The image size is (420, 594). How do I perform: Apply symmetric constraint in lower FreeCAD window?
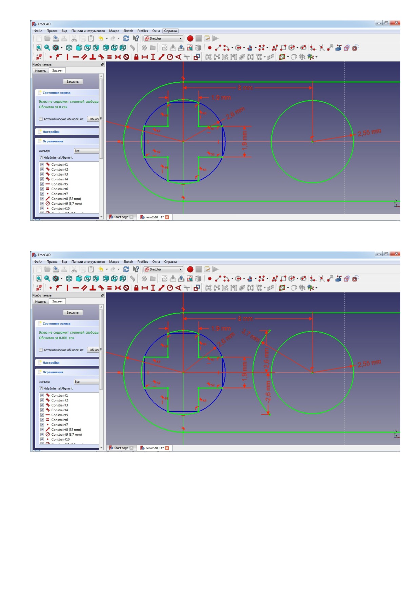pyautogui.click(x=118, y=288)
